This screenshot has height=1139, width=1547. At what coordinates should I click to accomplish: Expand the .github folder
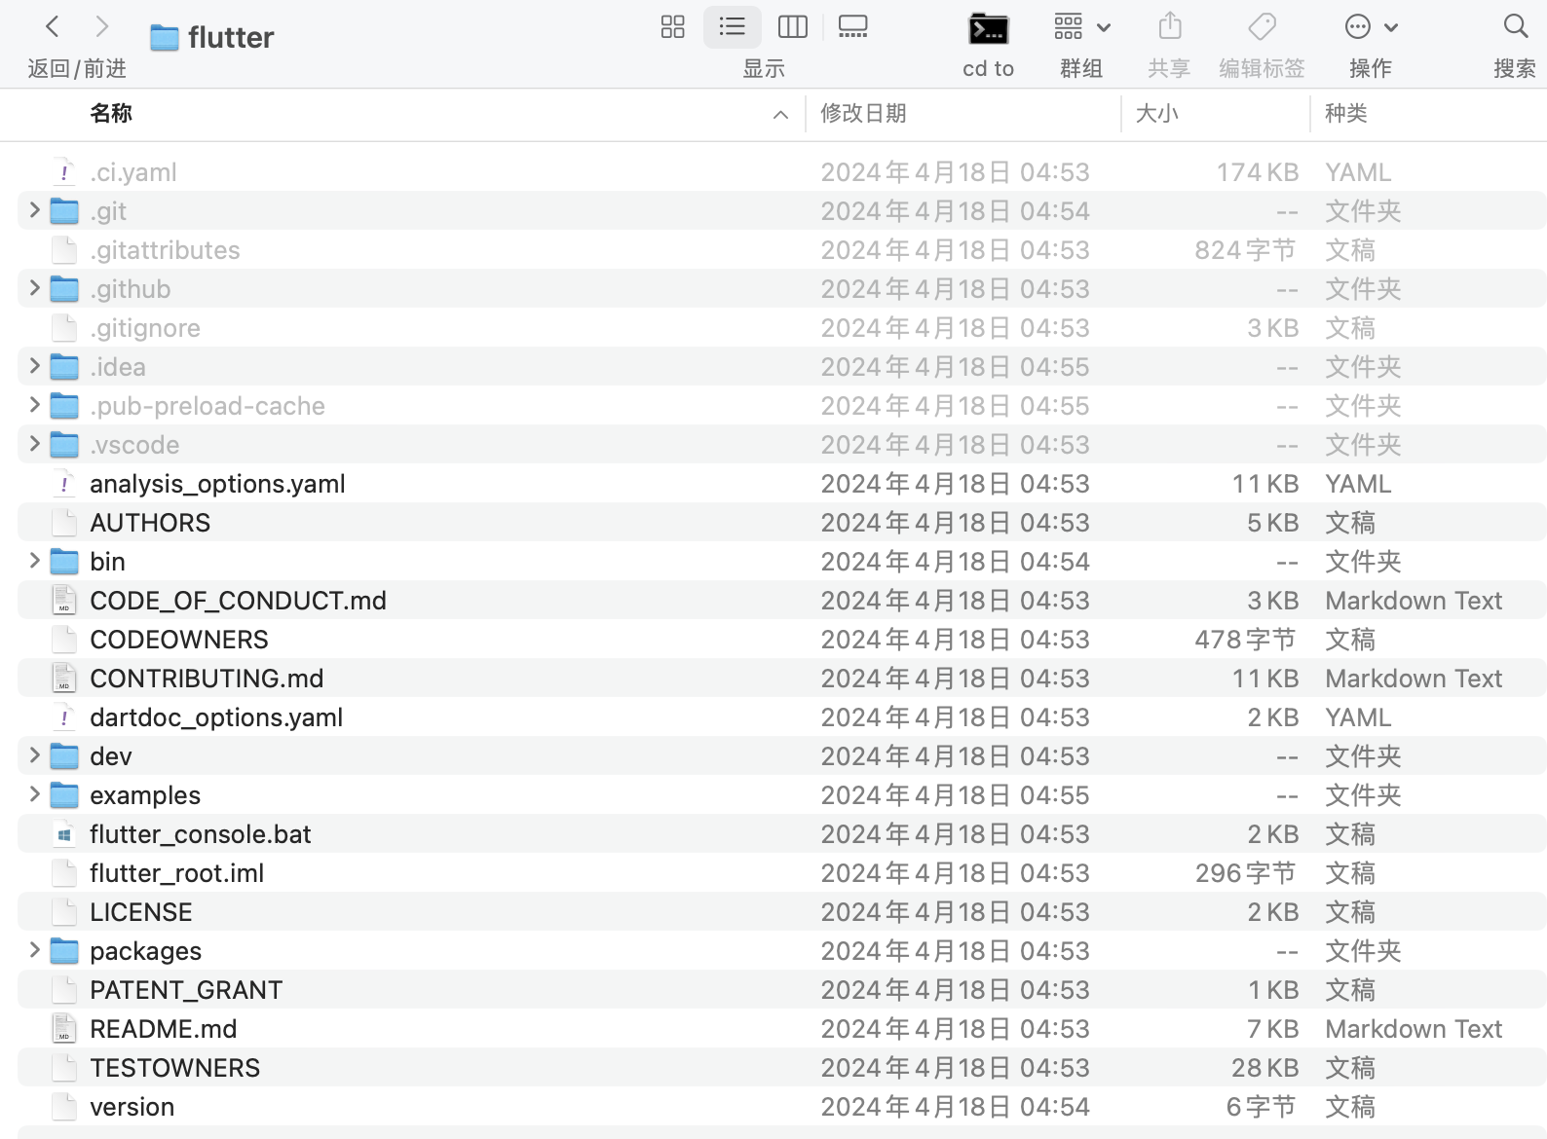35,288
